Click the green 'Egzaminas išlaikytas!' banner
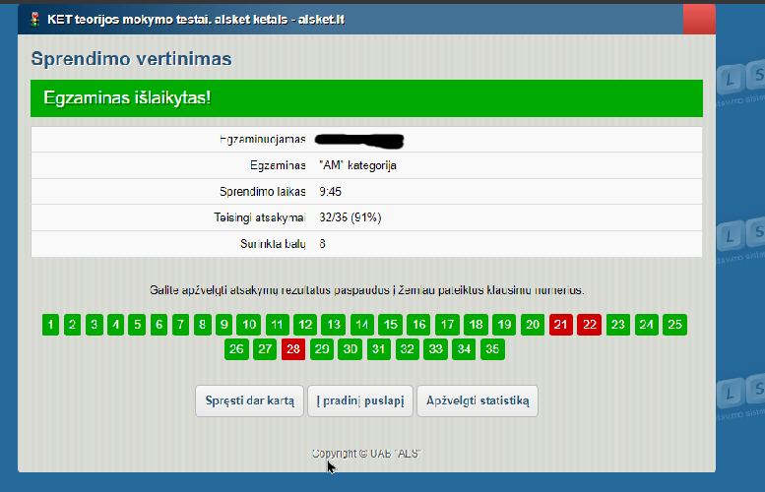The image size is (765, 492). (x=366, y=99)
